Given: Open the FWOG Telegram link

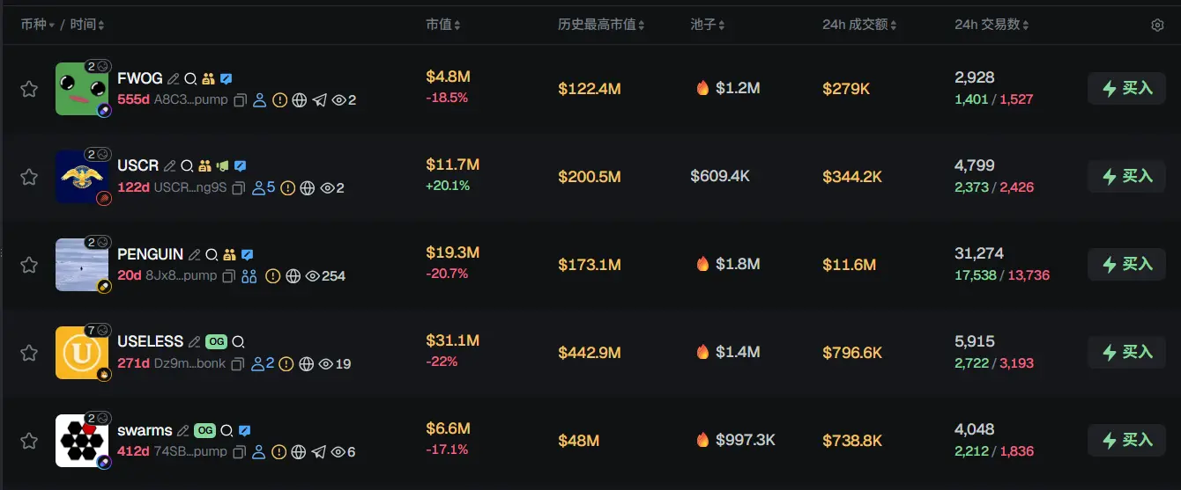Looking at the screenshot, I should point(319,100).
